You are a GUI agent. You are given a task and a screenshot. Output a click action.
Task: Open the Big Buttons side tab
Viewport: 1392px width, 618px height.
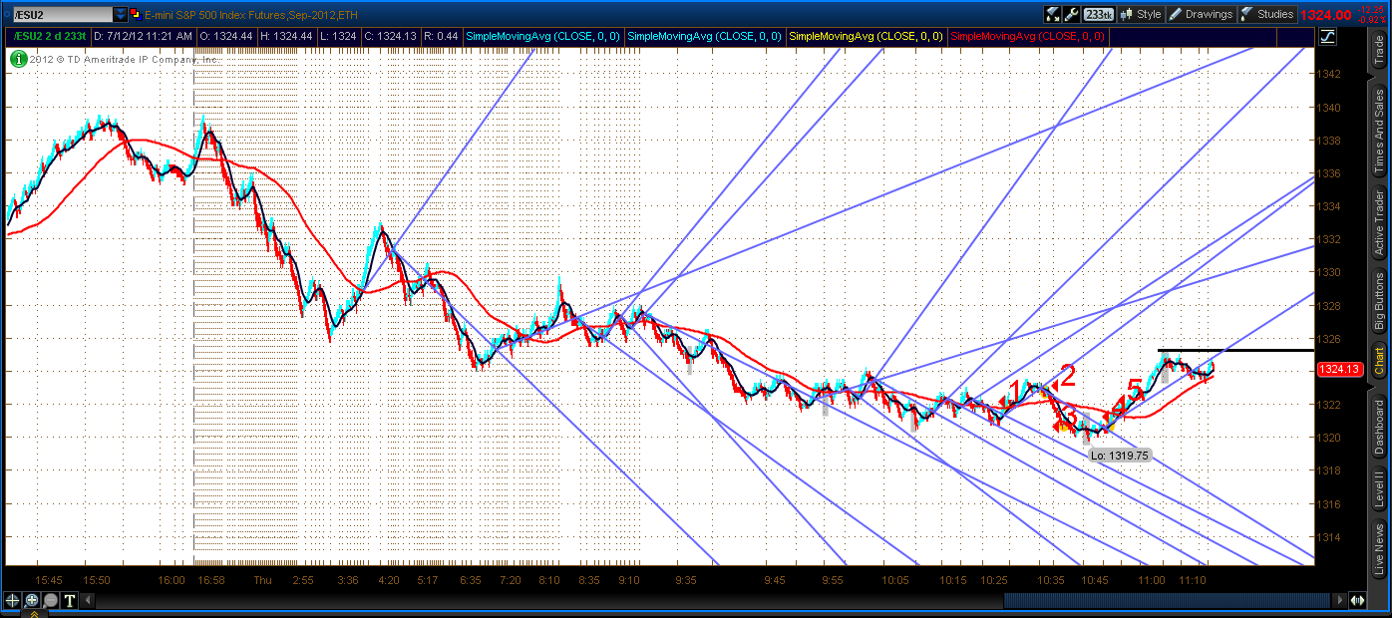tap(1380, 302)
